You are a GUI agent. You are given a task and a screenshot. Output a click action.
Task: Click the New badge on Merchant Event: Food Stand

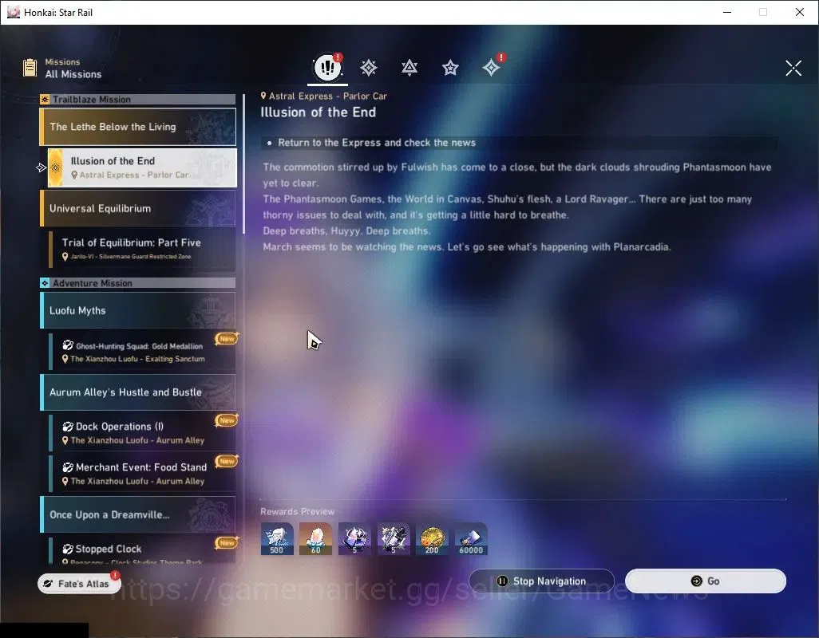click(227, 461)
